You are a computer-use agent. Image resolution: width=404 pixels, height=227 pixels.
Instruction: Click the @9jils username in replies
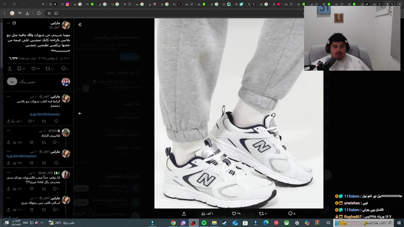click(52, 131)
